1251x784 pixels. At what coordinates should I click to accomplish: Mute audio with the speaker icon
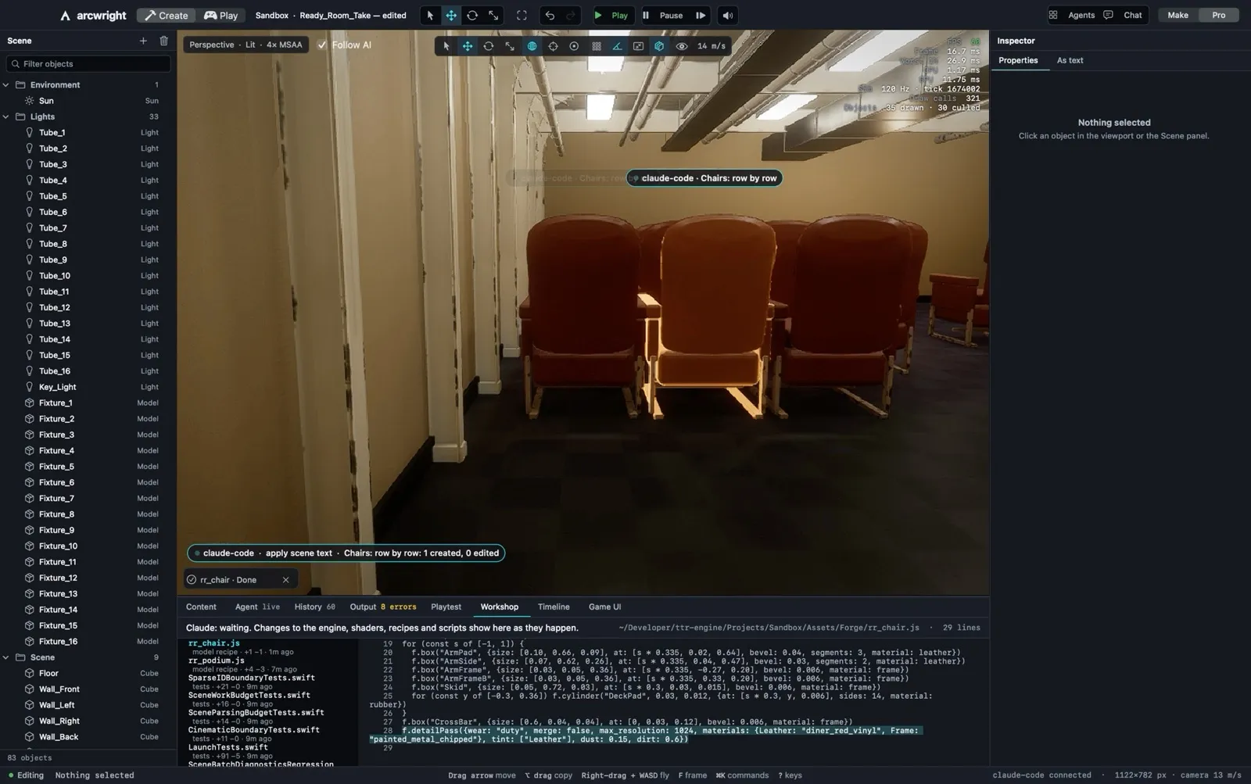727,15
